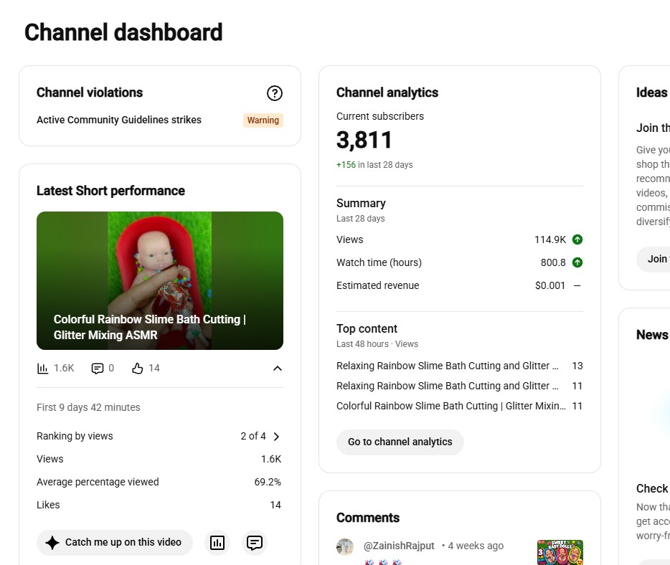
Task: Open video analytics icon button
Action: pyautogui.click(x=217, y=543)
